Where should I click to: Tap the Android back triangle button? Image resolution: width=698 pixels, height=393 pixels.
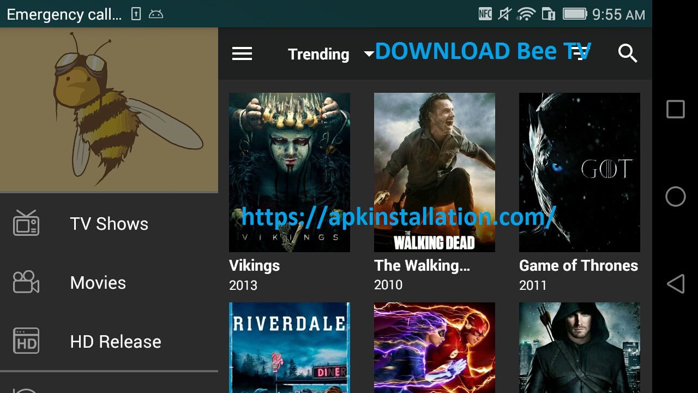click(x=676, y=284)
